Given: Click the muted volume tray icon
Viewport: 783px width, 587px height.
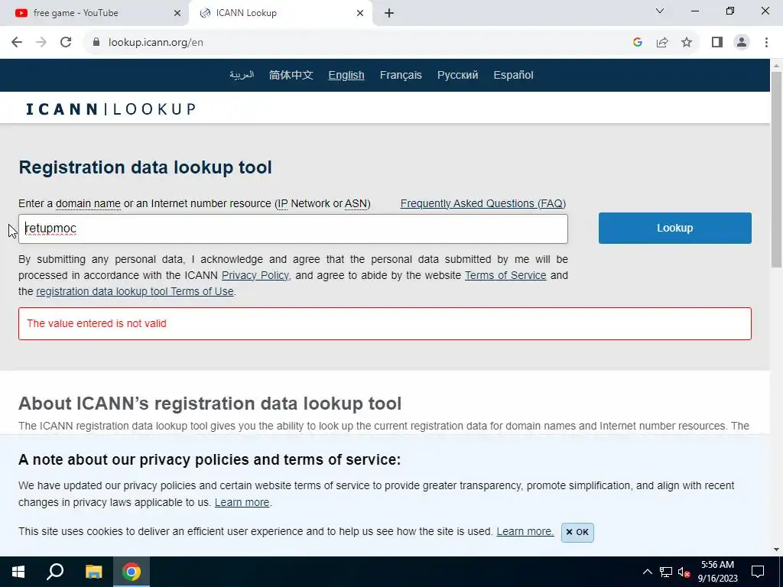Looking at the screenshot, I should (684, 572).
